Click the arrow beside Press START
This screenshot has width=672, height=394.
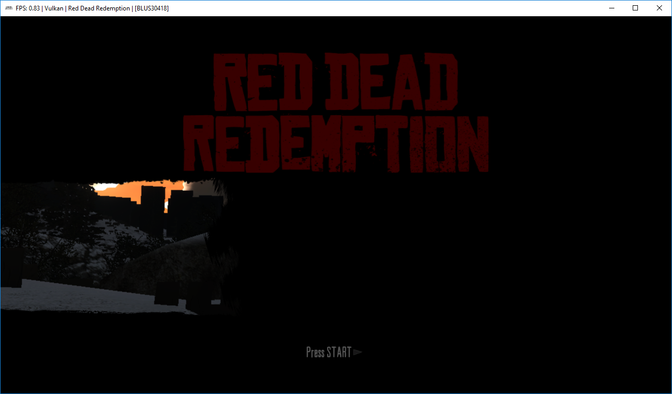pos(357,352)
